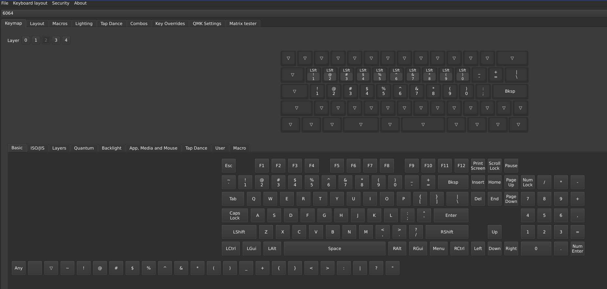Open the Security menu
This screenshot has height=289, width=607.
(x=60, y=3)
